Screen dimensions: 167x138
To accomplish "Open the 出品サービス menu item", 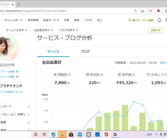I will click(x=51, y=20).
